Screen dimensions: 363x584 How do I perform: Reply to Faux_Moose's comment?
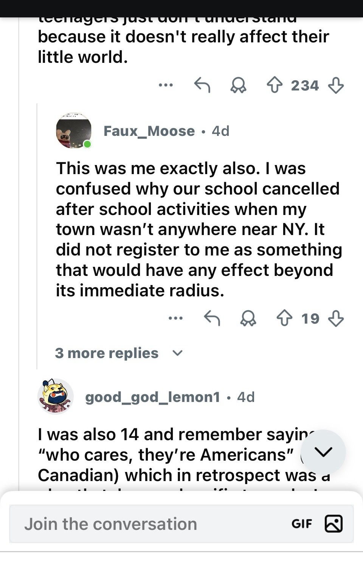point(212,318)
